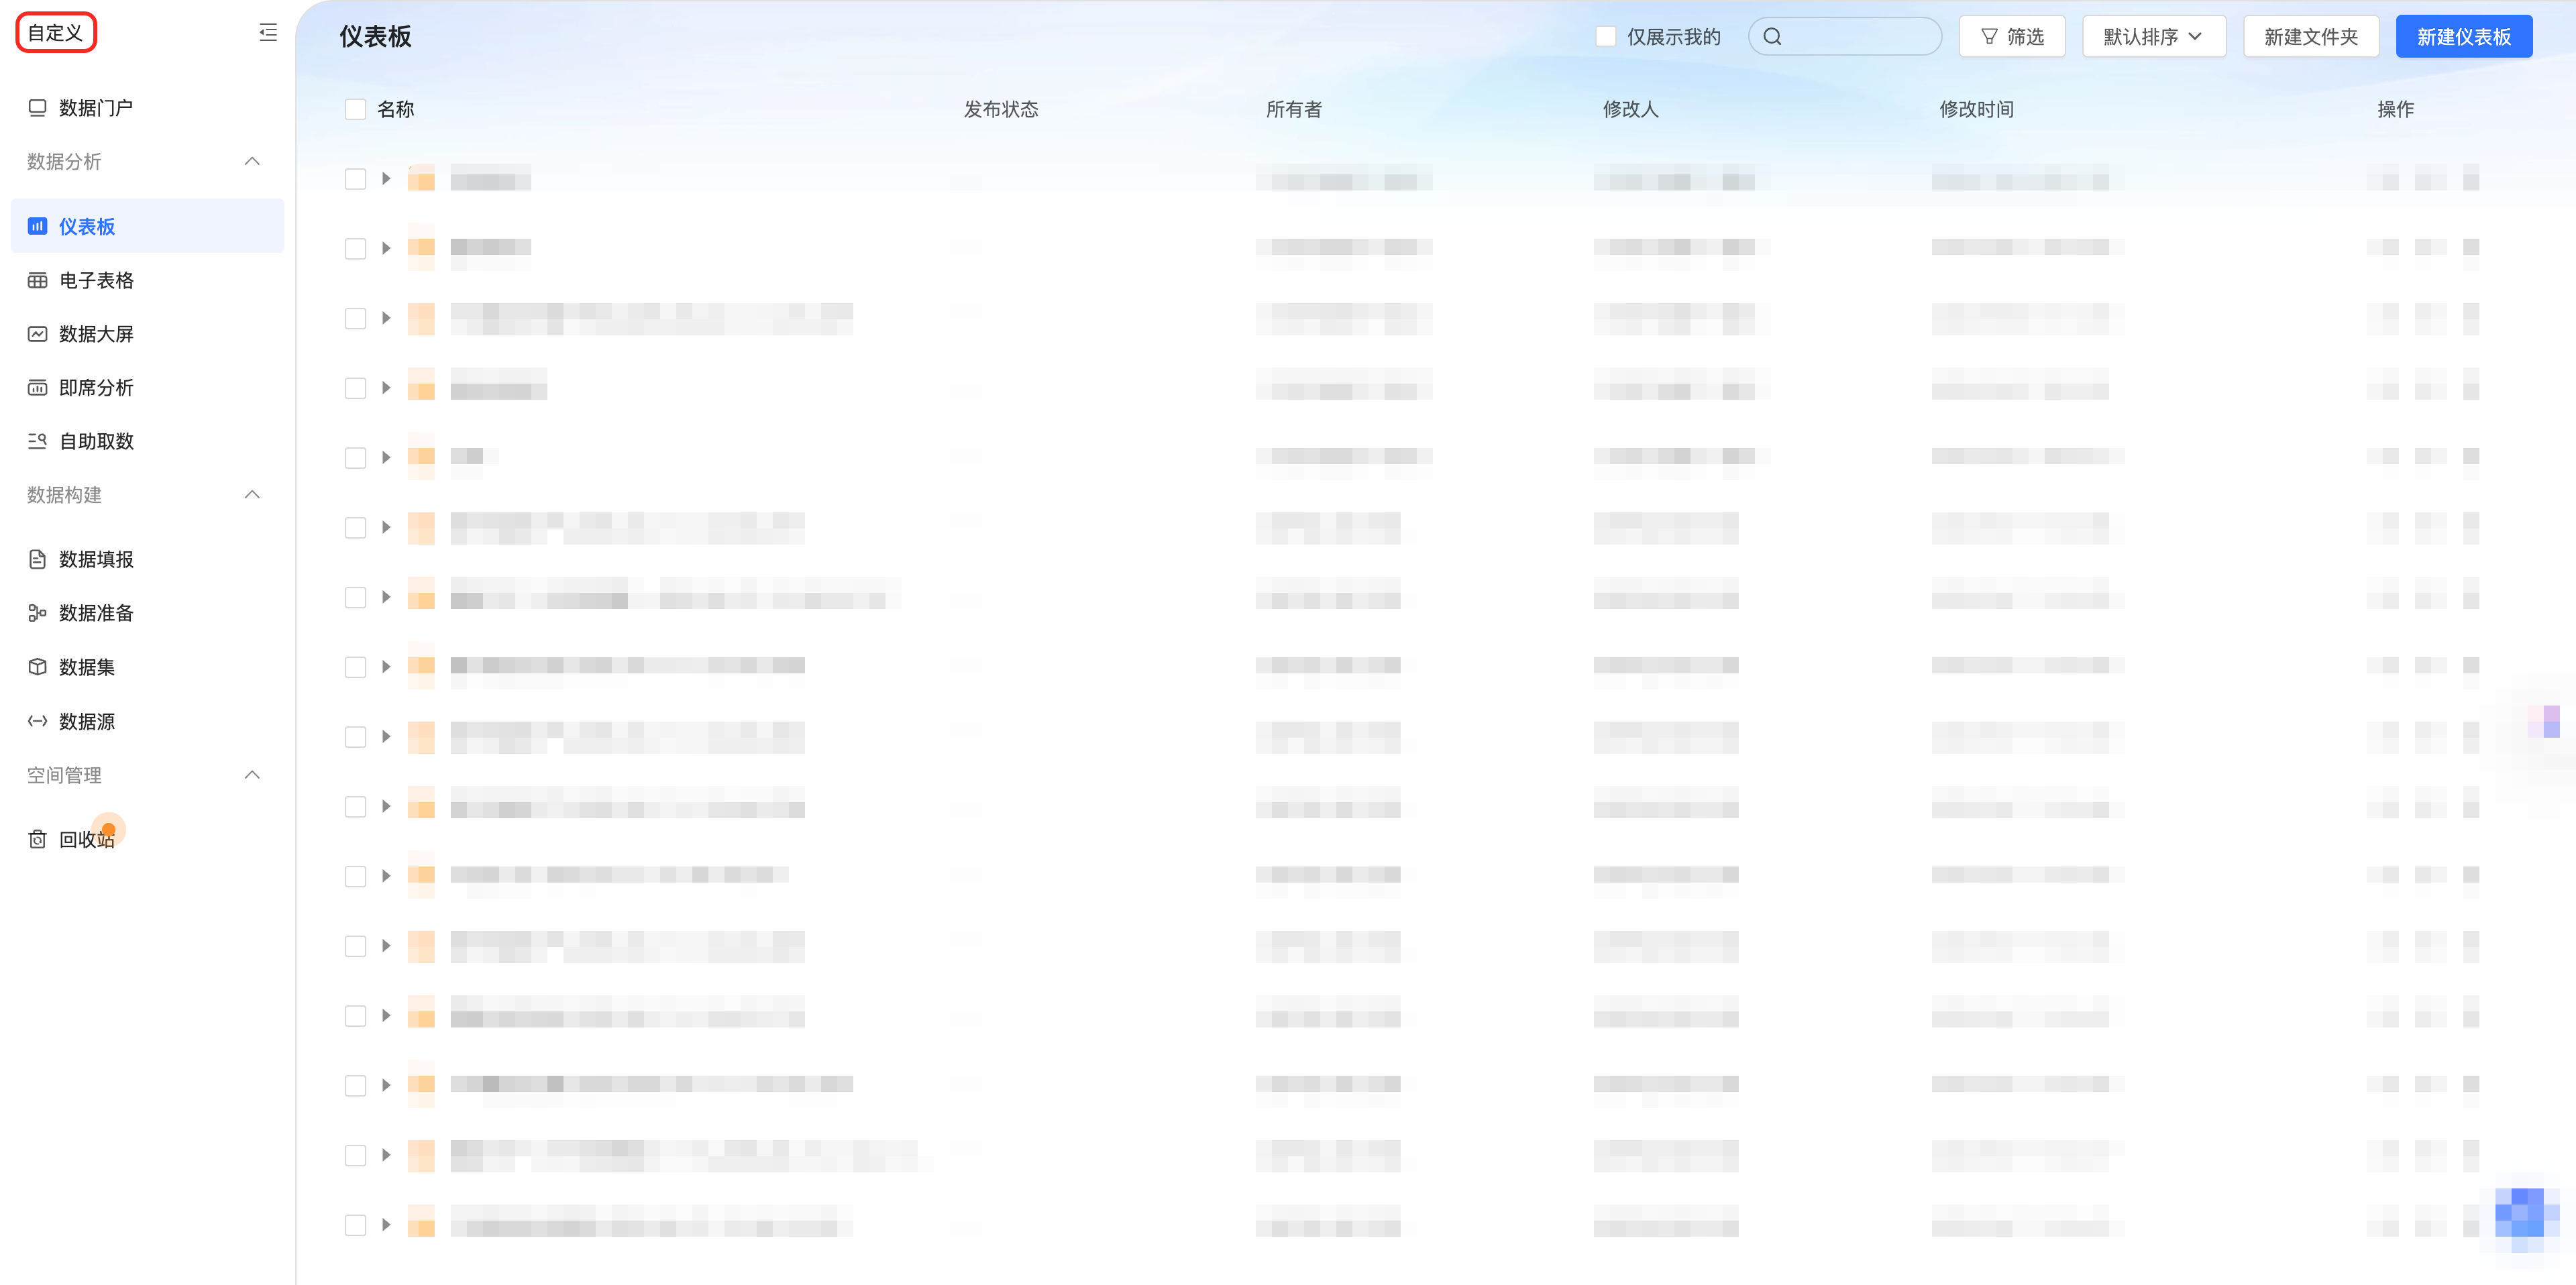Select 自助取数 in the sidebar
Image resolution: width=2576 pixels, height=1285 pixels.
point(95,441)
